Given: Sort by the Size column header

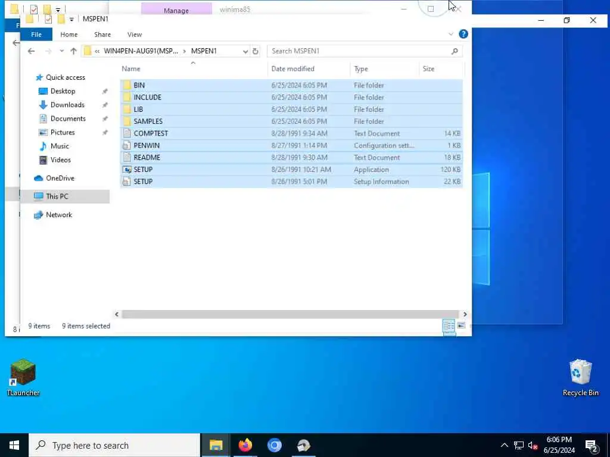Looking at the screenshot, I should point(441,69).
